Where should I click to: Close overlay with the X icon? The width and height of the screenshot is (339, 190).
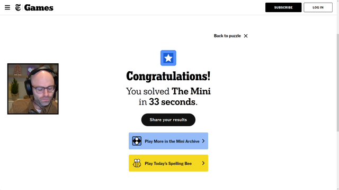pos(246,36)
